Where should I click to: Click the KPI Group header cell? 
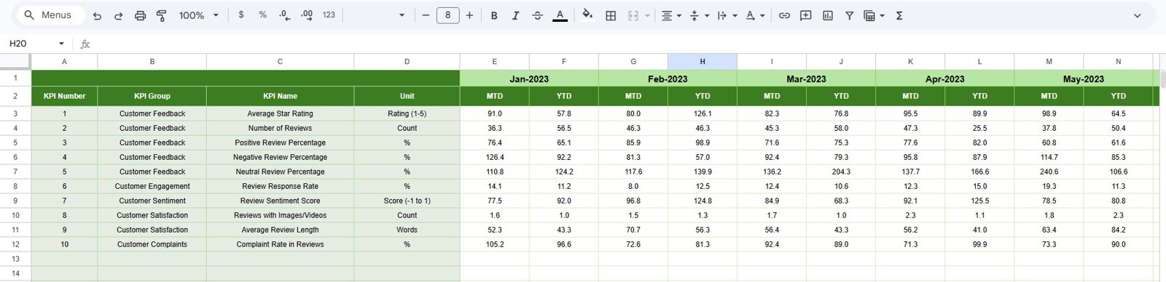(152, 96)
